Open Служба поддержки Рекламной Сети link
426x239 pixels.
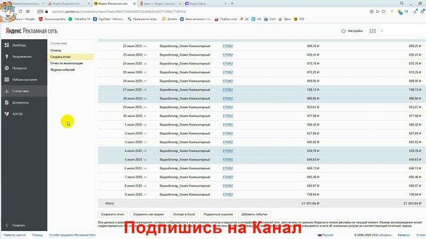pos(73,235)
